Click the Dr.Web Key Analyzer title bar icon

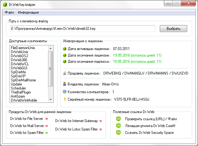coord(5,5)
